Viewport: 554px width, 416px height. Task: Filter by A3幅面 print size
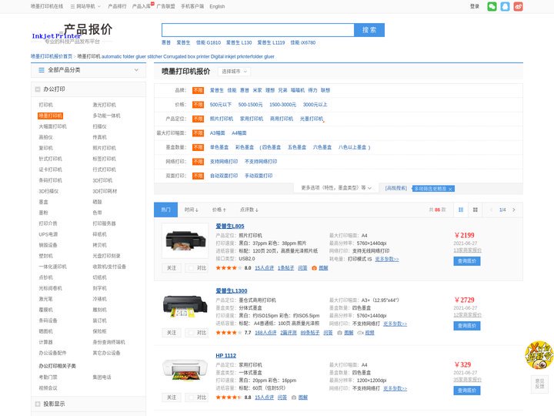[x=217, y=133]
